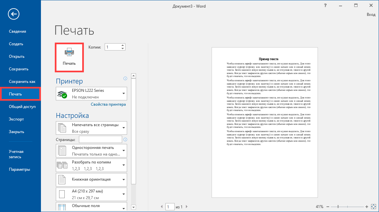This screenshot has width=379, height=212.
Task: Click the 41% zoom level value
Action: [x=319, y=207]
